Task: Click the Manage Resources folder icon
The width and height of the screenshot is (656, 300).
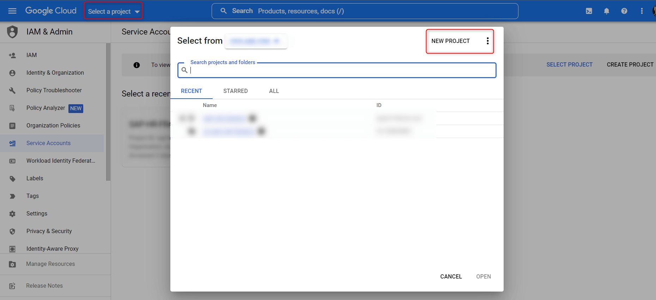Action: pyautogui.click(x=12, y=264)
